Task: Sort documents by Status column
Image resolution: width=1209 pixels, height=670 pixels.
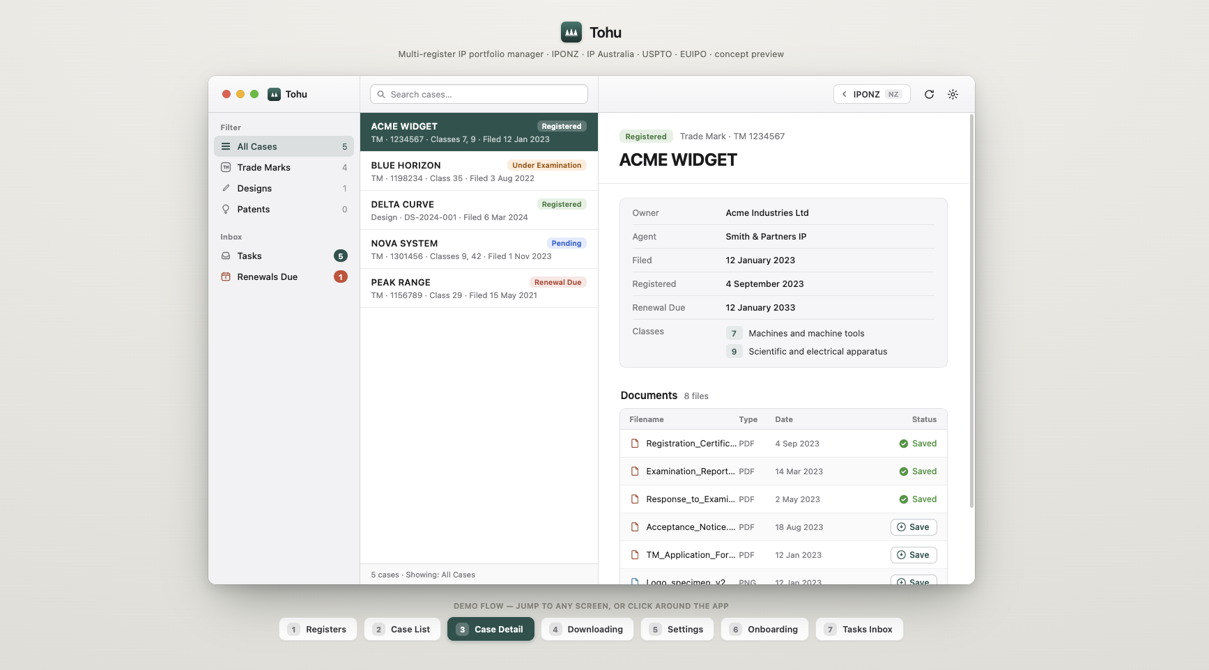Action: tap(924, 420)
